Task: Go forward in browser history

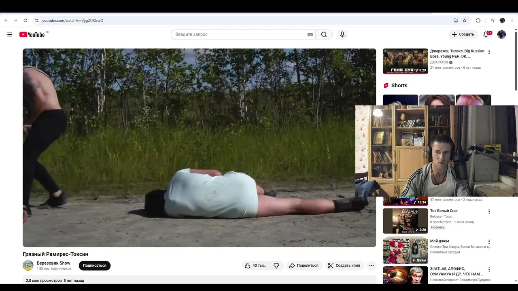Action: [x=15, y=21]
